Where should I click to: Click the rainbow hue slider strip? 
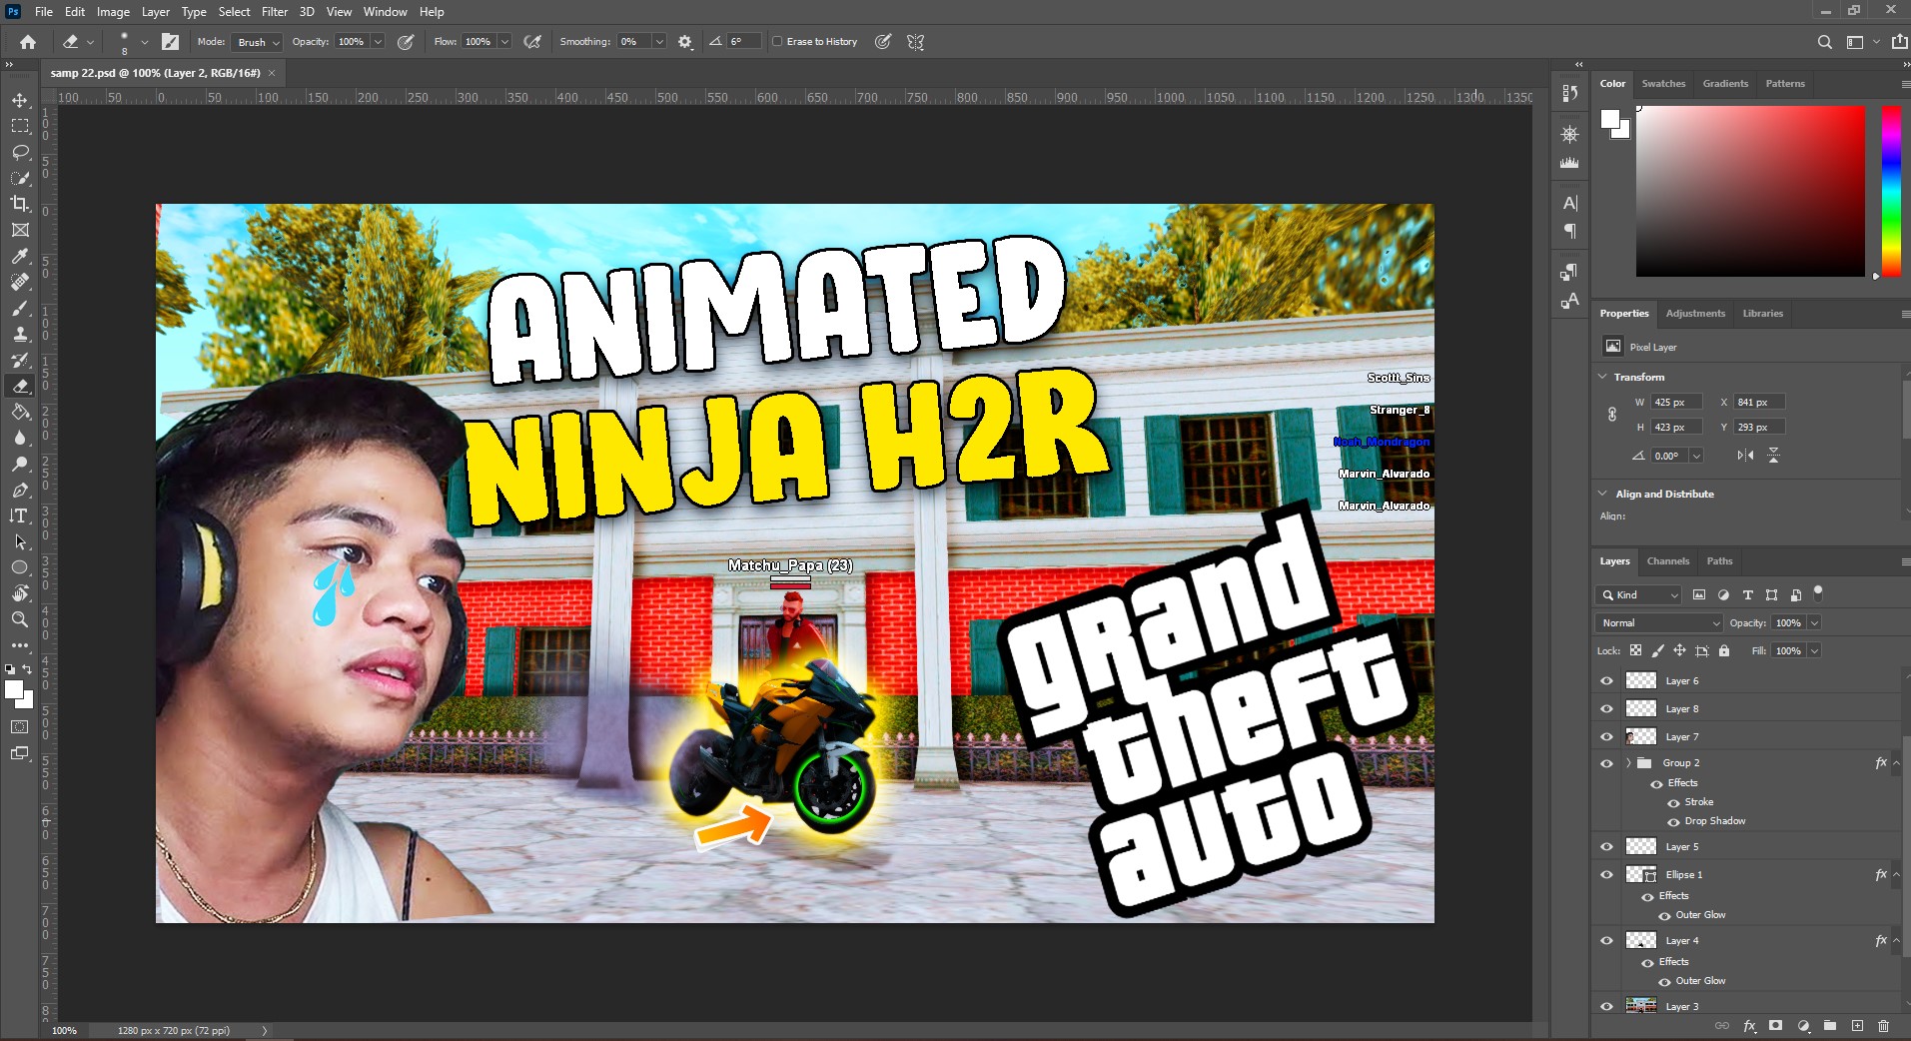coord(1891,190)
